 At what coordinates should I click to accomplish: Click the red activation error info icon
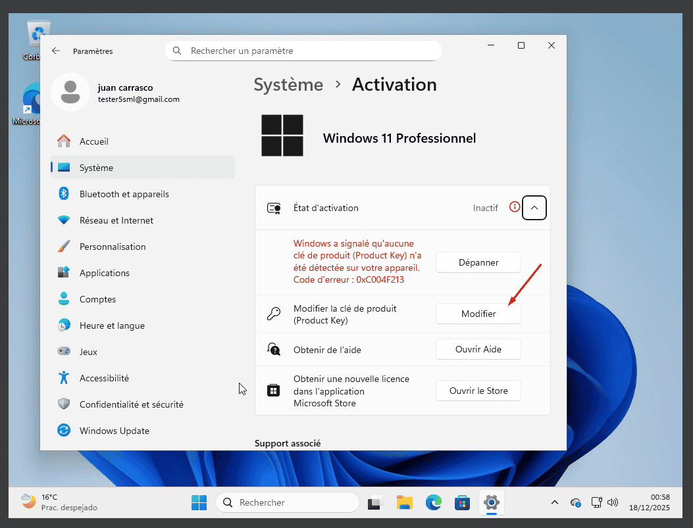[x=515, y=207]
